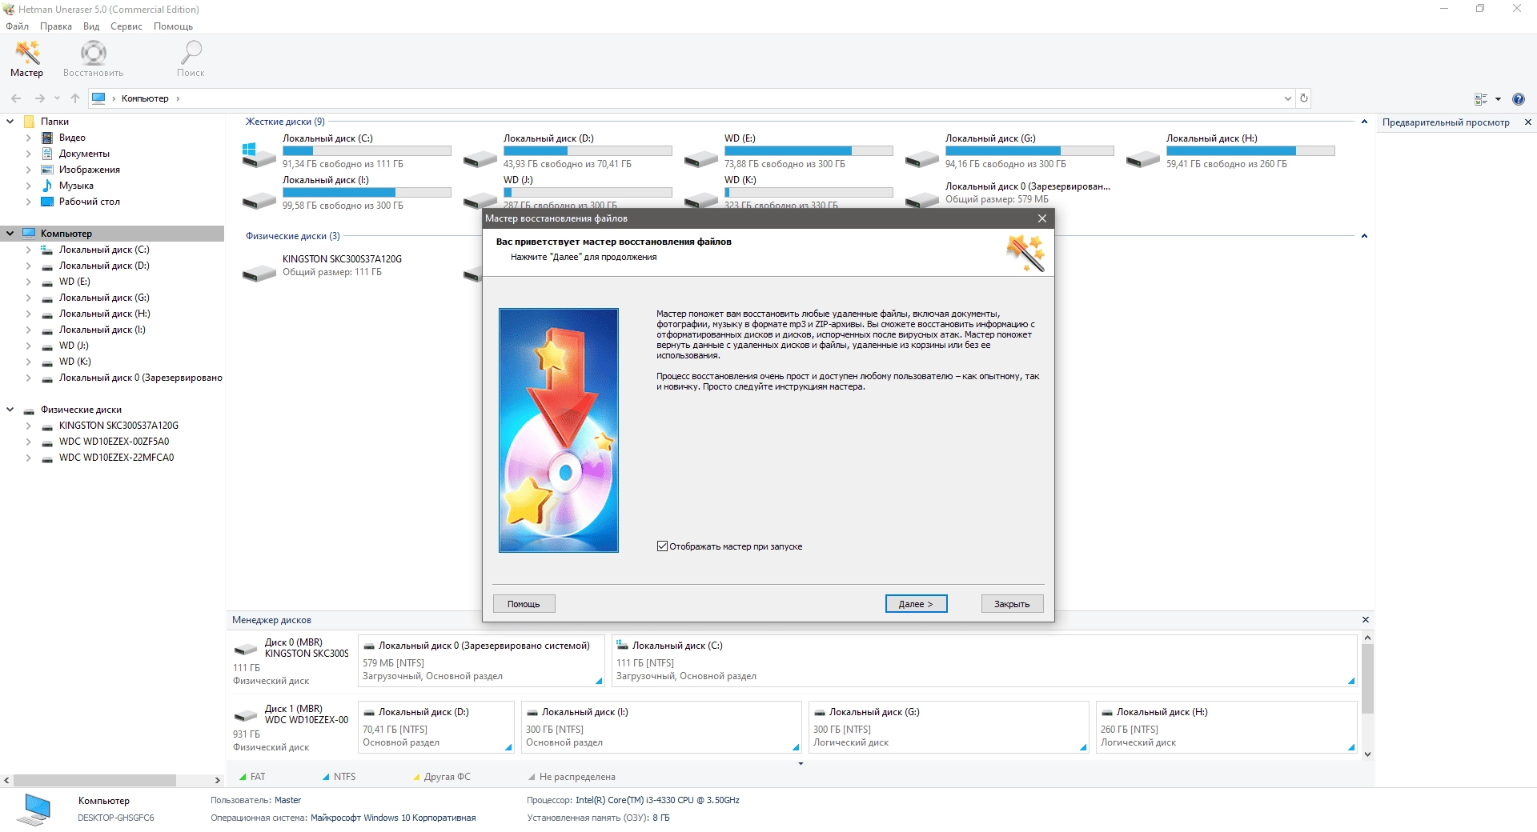
Task: Select reserved 579 МБ partition block
Action: click(481, 661)
